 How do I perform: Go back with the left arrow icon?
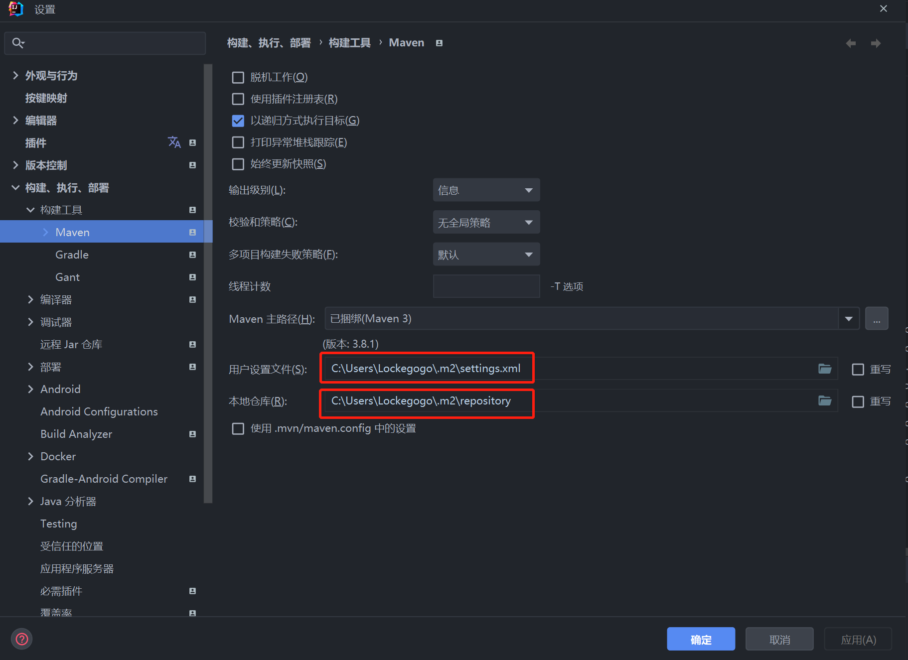point(851,43)
